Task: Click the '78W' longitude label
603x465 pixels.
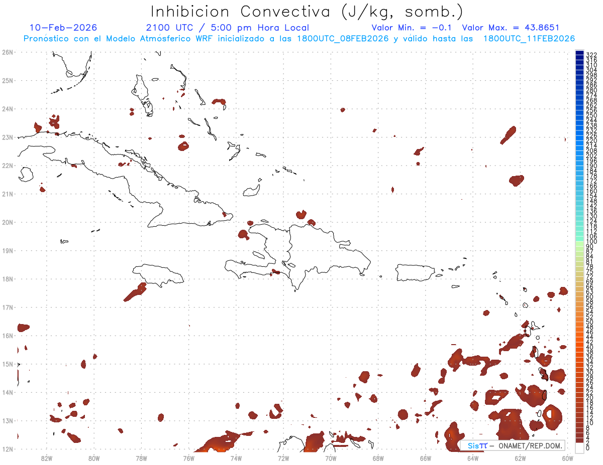Action: [x=141, y=457]
